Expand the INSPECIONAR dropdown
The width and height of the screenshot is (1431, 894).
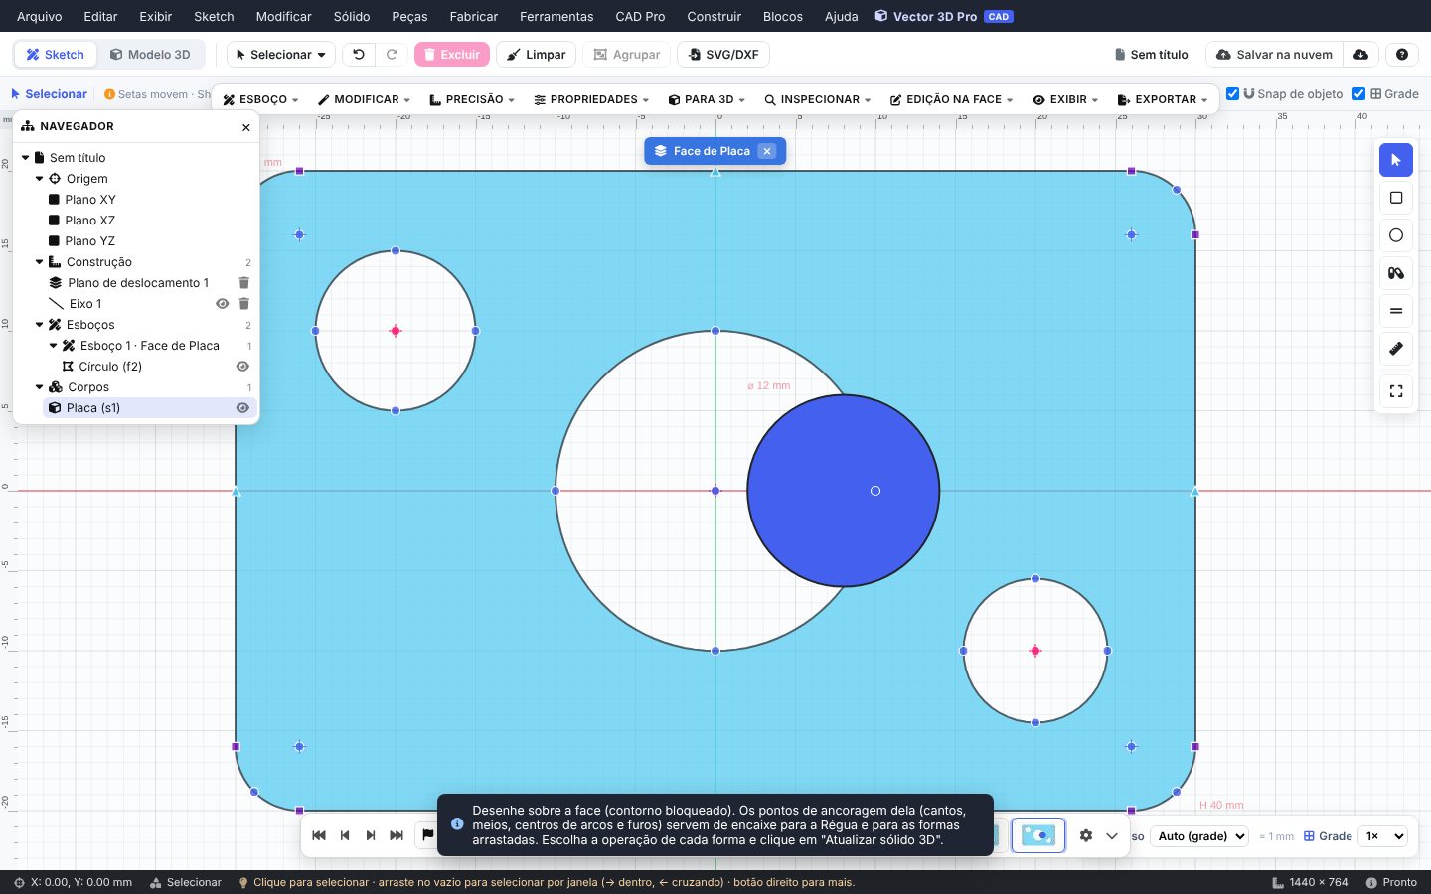817,99
